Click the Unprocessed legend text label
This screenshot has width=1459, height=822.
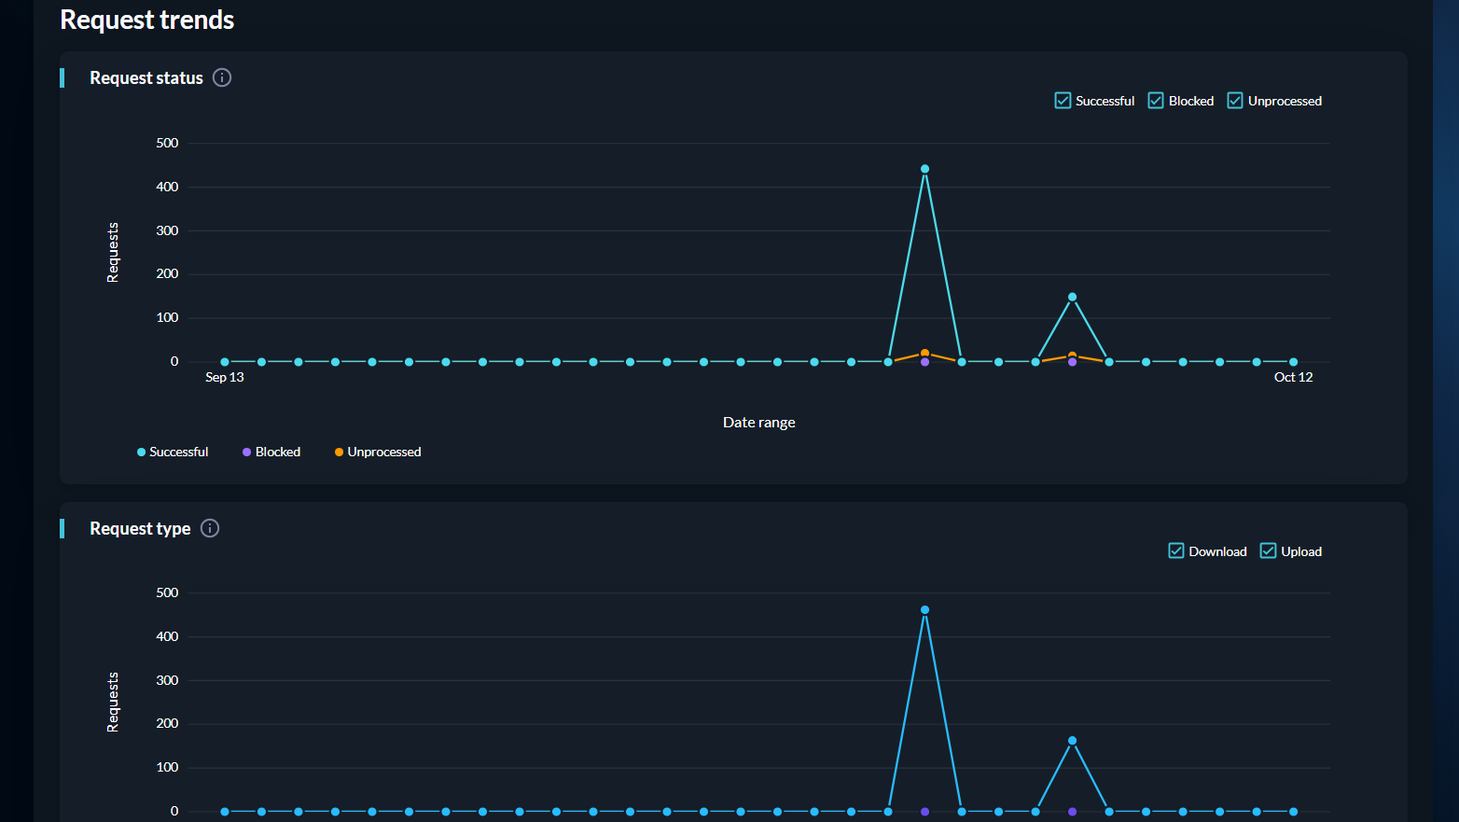(383, 452)
